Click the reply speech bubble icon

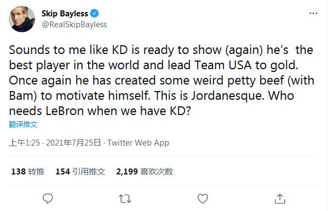tap(48, 198)
